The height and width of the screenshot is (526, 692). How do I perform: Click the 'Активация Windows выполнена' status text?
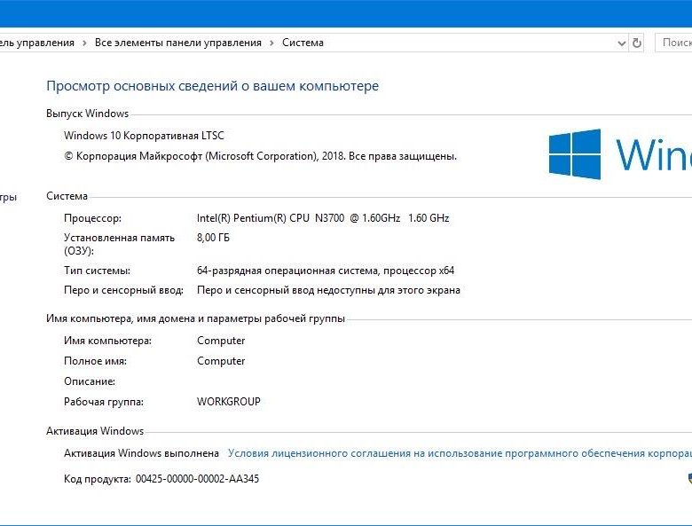141,453
